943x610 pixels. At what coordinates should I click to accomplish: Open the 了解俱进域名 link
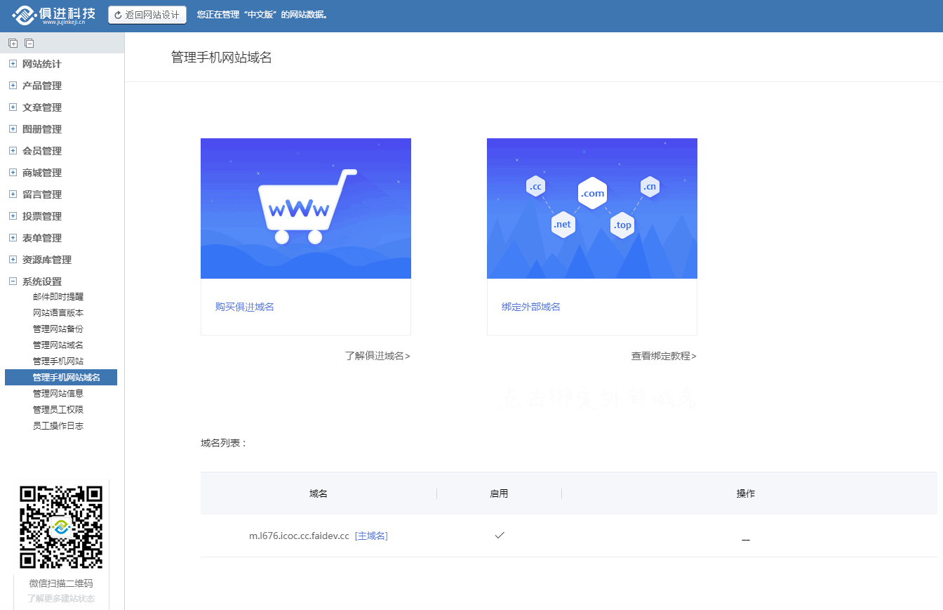[377, 356]
